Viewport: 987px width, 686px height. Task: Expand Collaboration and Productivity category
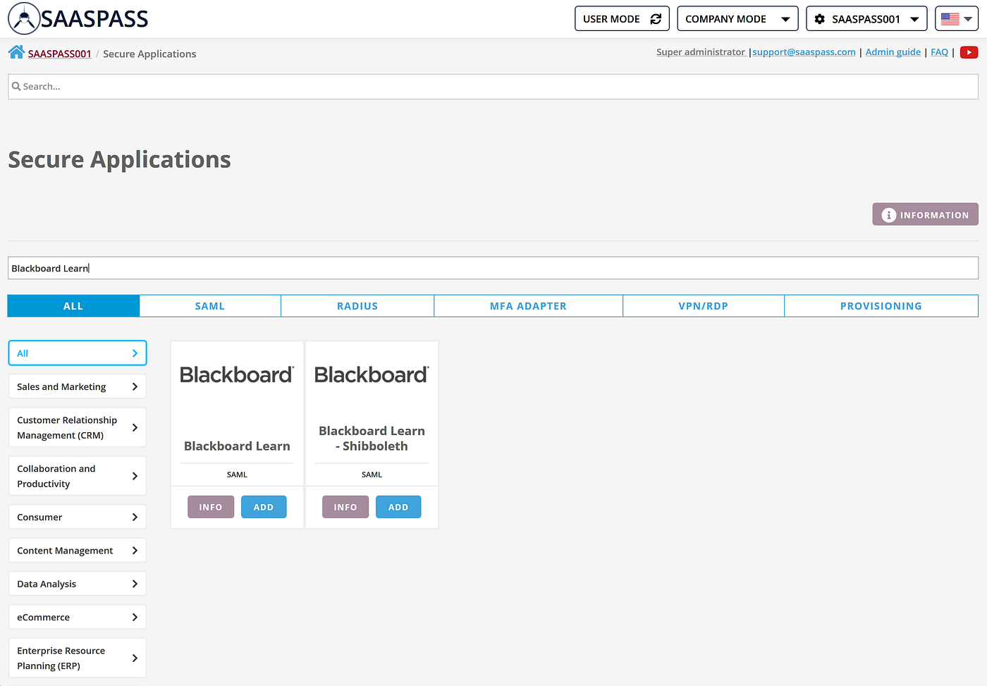pyautogui.click(x=78, y=476)
